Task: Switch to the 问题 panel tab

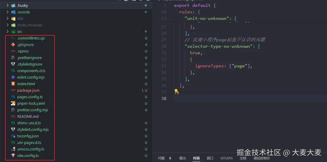Action: (161, 158)
